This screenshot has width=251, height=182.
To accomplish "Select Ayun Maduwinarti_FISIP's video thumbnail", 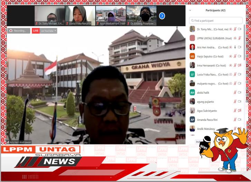I will (111, 16).
